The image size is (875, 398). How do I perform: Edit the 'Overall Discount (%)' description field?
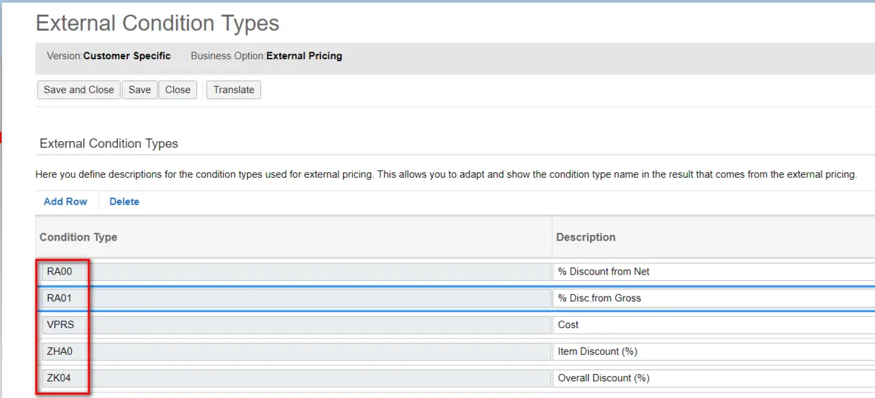click(x=713, y=378)
